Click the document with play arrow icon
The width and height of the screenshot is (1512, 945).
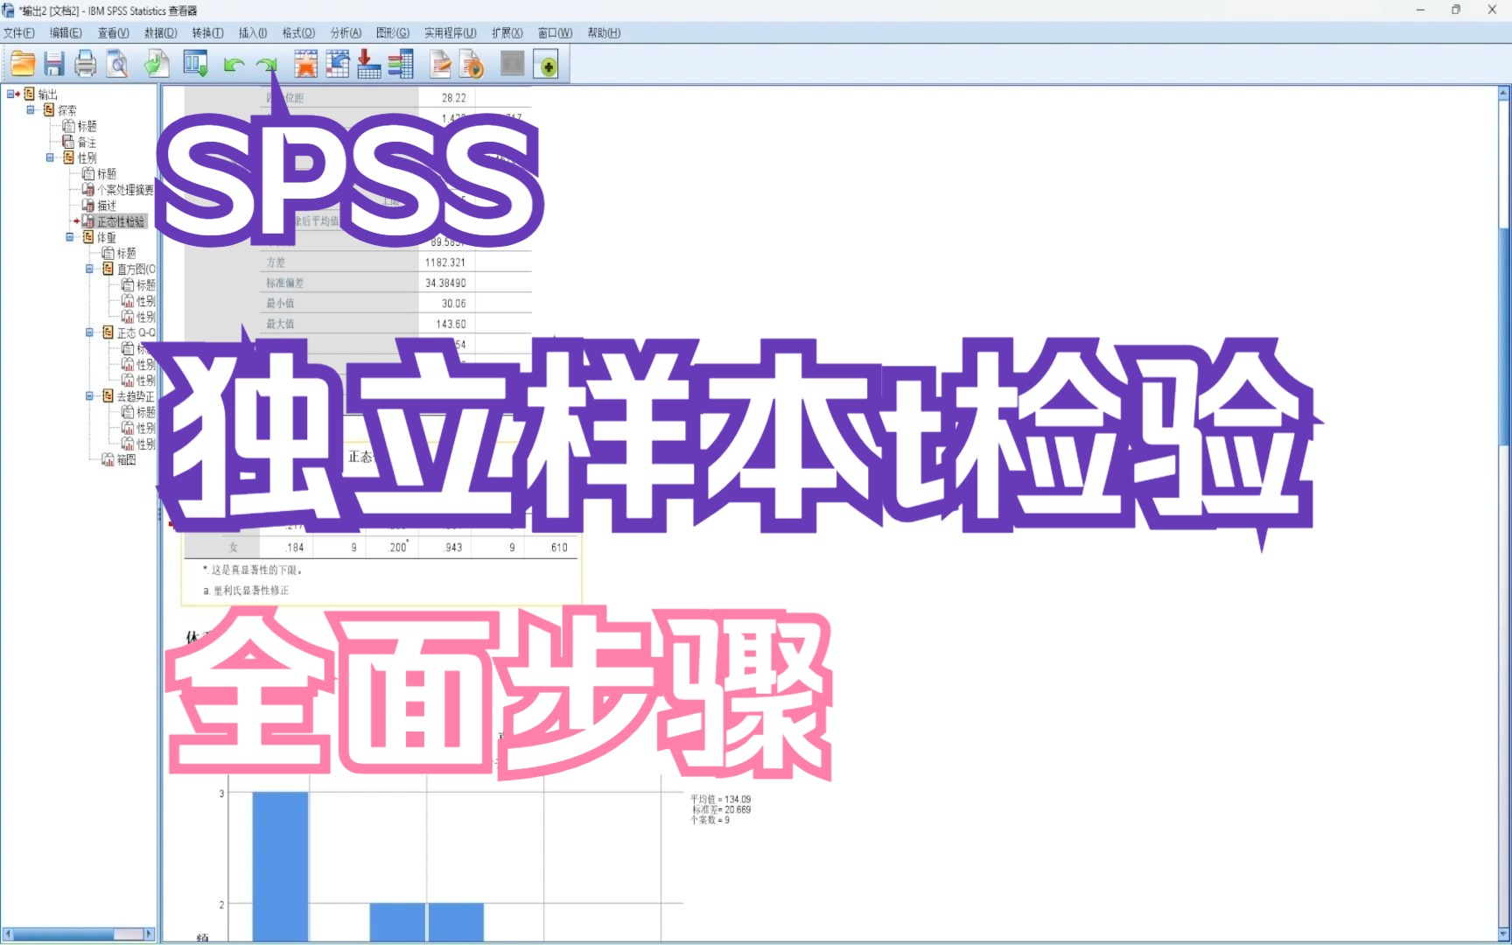(x=472, y=64)
